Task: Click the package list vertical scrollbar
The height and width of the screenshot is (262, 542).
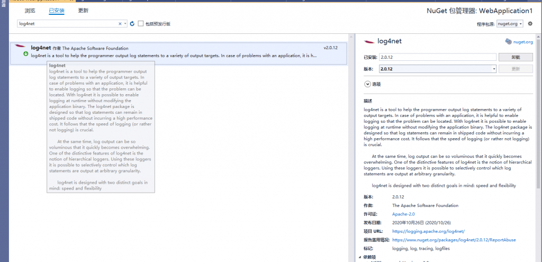Action: point(351,148)
